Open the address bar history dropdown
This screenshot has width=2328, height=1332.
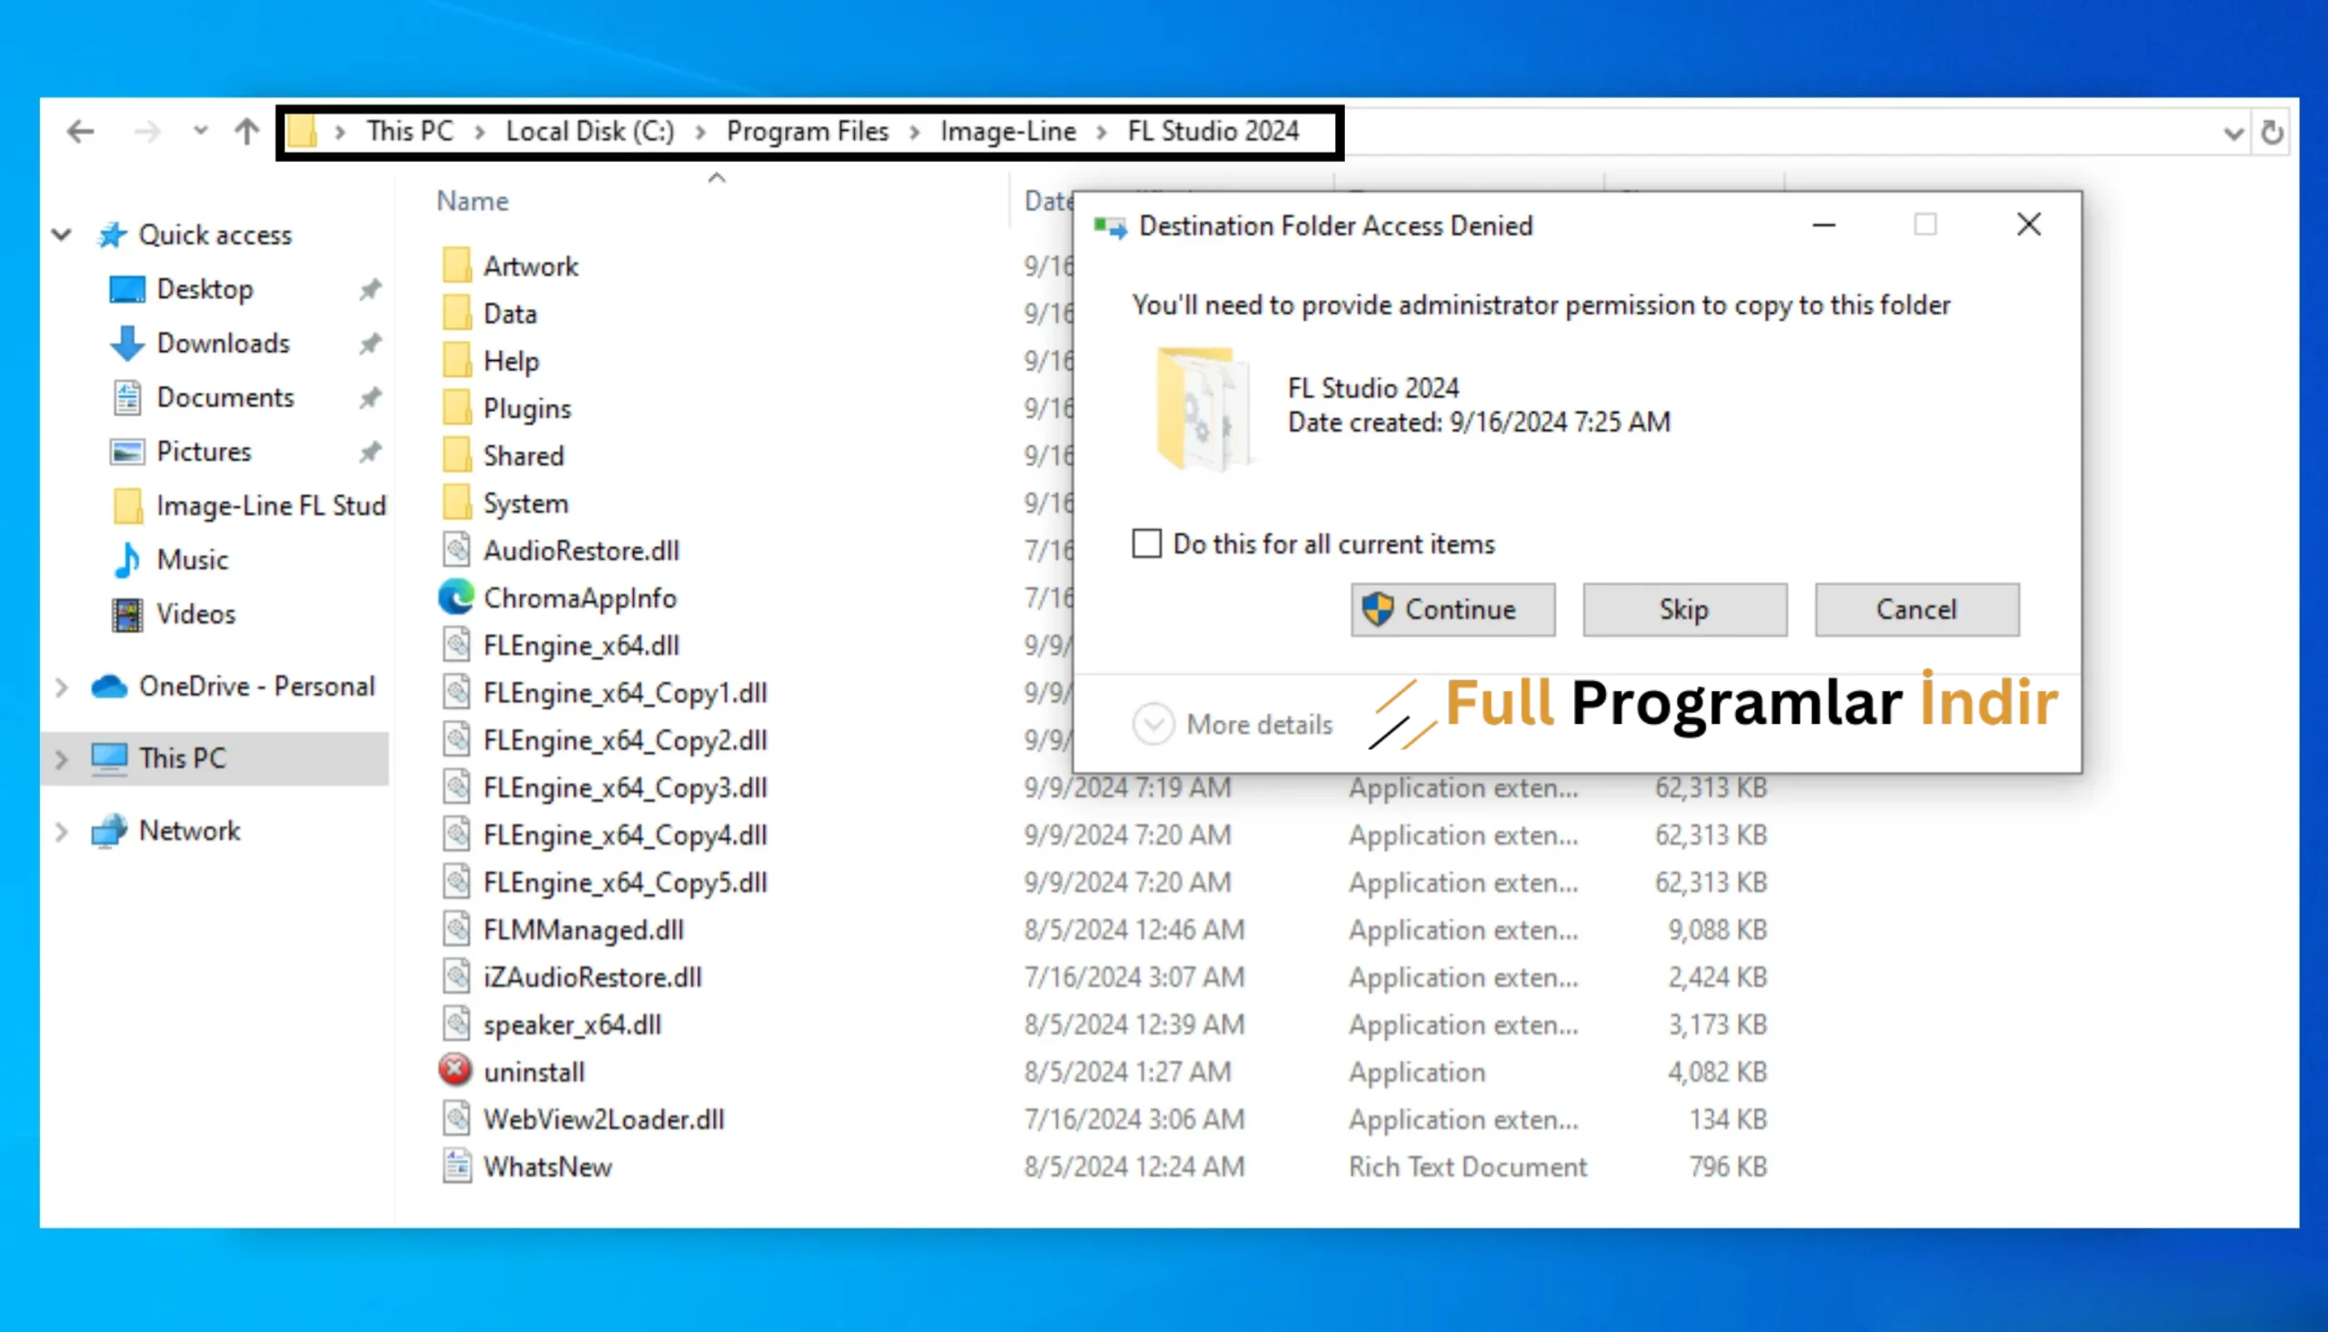(2233, 134)
